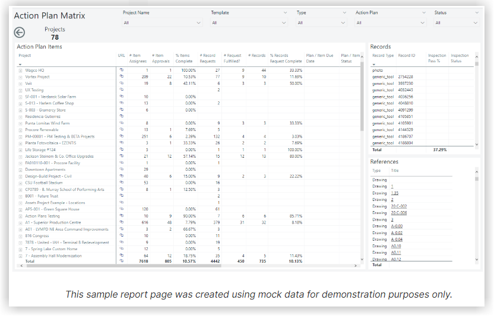
Task: Click the Action Plan Items horizontal scrollbar
Action: pyautogui.click(x=124, y=266)
